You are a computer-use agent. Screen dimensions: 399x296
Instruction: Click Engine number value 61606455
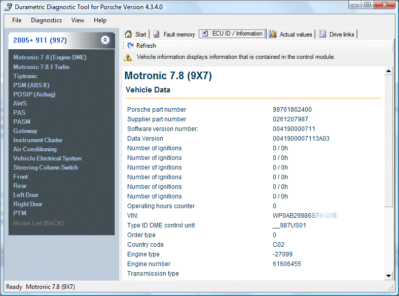coord(287,264)
